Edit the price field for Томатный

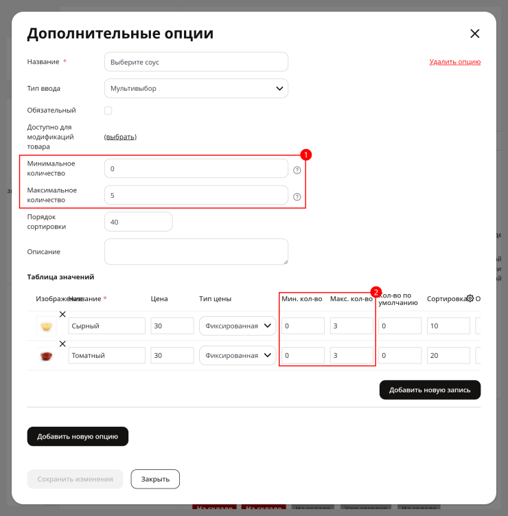(x=172, y=355)
